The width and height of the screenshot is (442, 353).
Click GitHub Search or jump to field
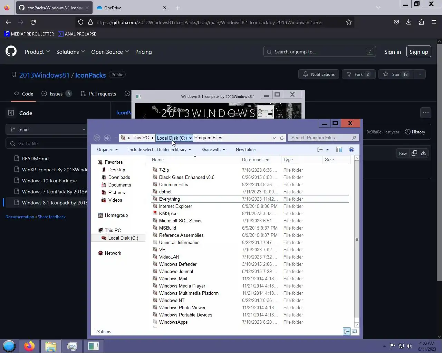click(319, 52)
